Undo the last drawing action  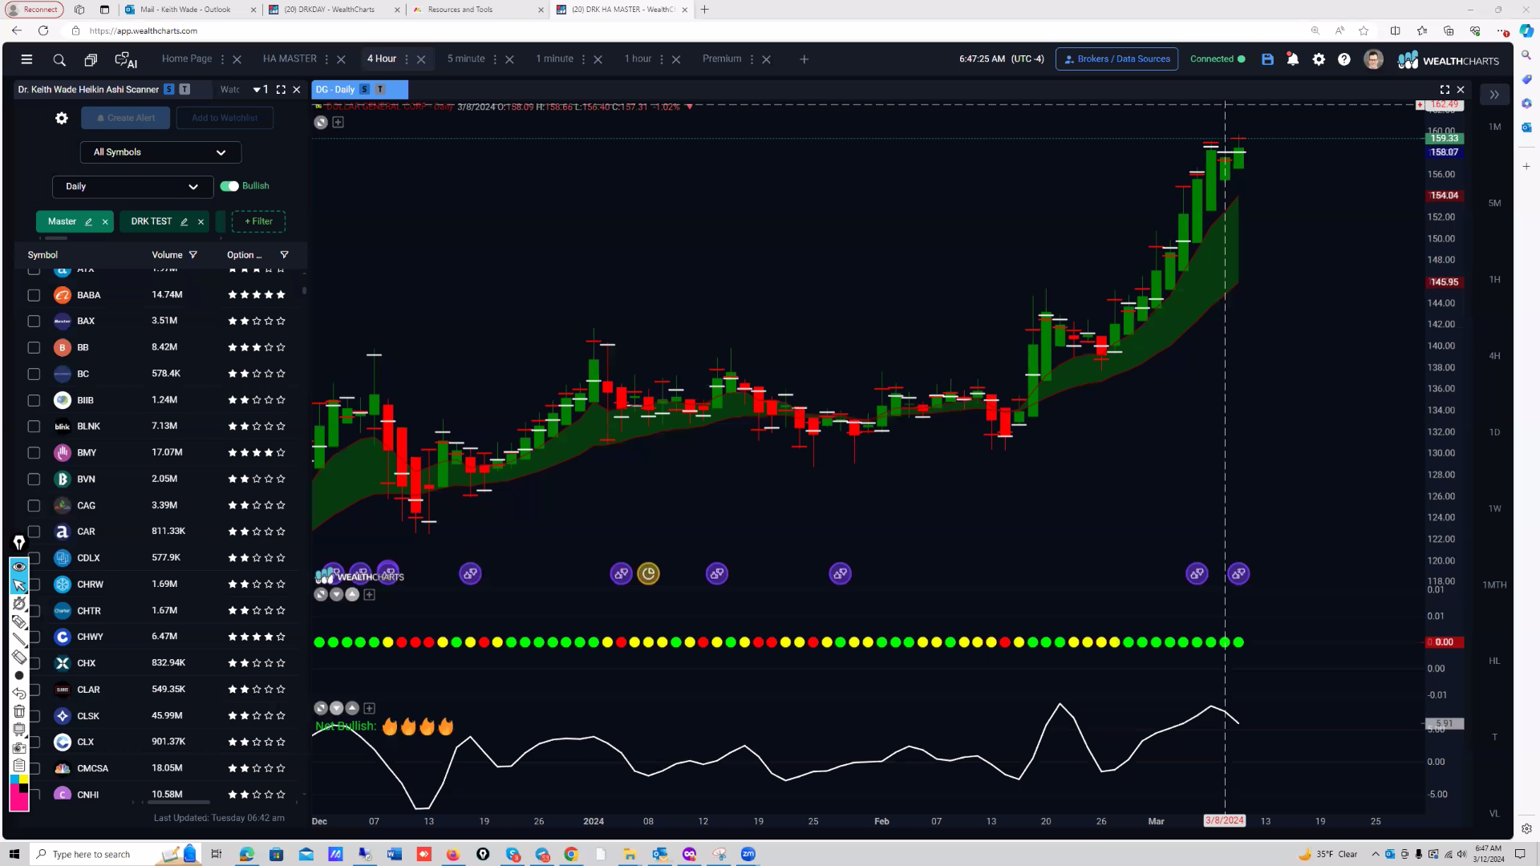click(x=19, y=693)
